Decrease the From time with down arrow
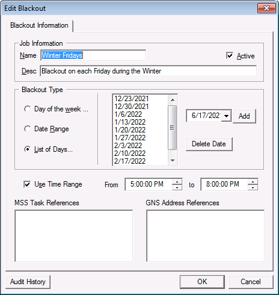 click(x=177, y=187)
